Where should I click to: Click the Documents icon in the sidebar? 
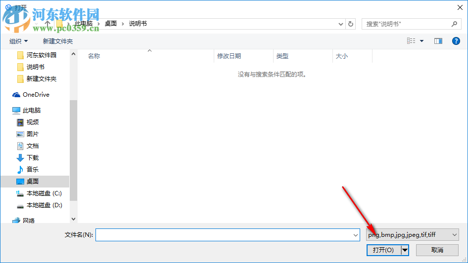[x=20, y=146]
